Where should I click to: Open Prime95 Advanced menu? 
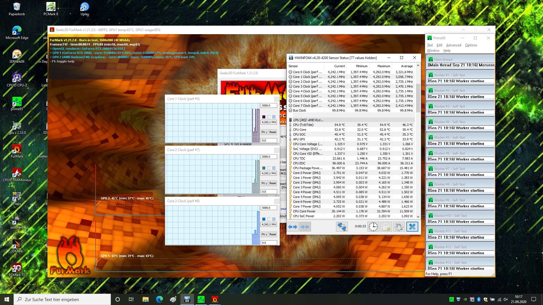(454, 45)
